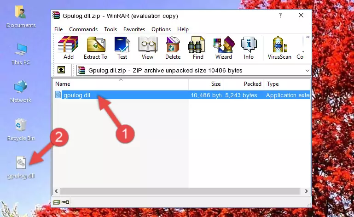Select the Network desktop icon
The width and height of the screenshot is (354, 217).
tap(21, 92)
